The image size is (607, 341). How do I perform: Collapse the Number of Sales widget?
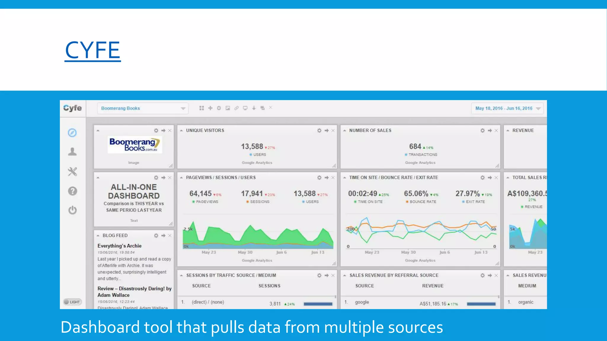point(345,131)
